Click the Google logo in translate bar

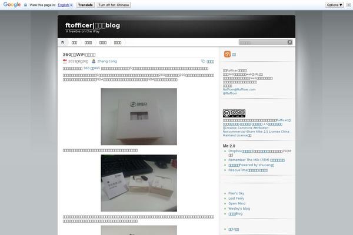[x=12, y=5]
